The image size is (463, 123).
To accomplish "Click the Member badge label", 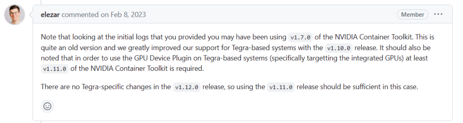I will tap(412, 14).
